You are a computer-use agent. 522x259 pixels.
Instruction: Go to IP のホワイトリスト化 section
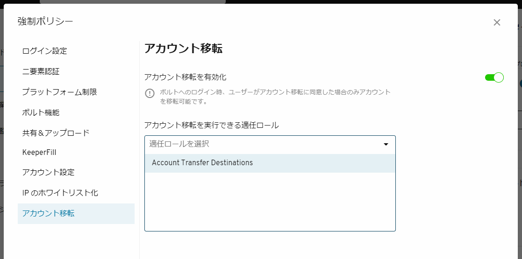tap(60, 193)
